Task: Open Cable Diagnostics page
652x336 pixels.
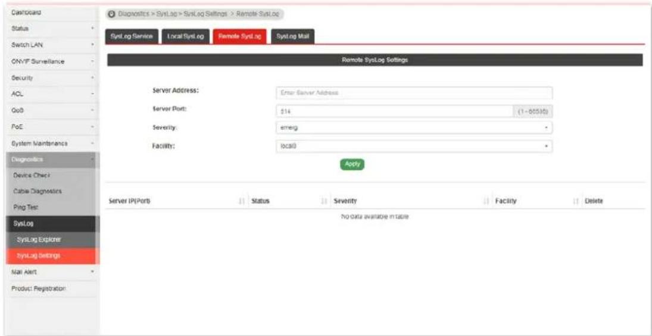Action: click(x=52, y=191)
